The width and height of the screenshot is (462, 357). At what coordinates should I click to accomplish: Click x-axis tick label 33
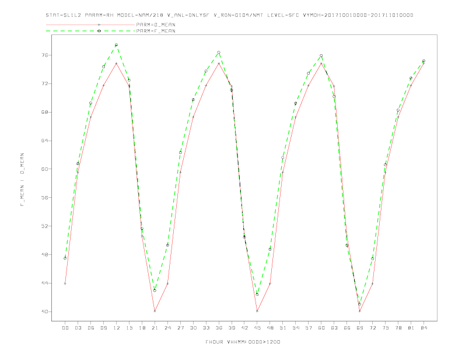click(206, 328)
